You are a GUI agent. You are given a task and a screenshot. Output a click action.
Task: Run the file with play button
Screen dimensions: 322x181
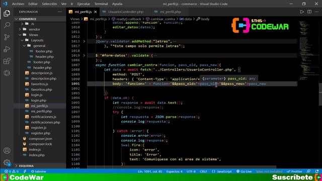(x=302, y=12)
